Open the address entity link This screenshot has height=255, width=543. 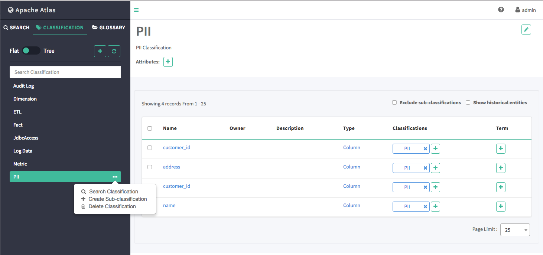tap(172, 167)
